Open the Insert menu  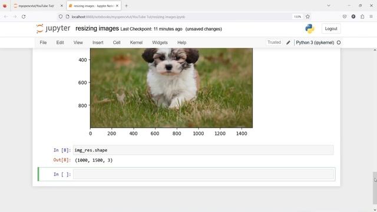98,42
